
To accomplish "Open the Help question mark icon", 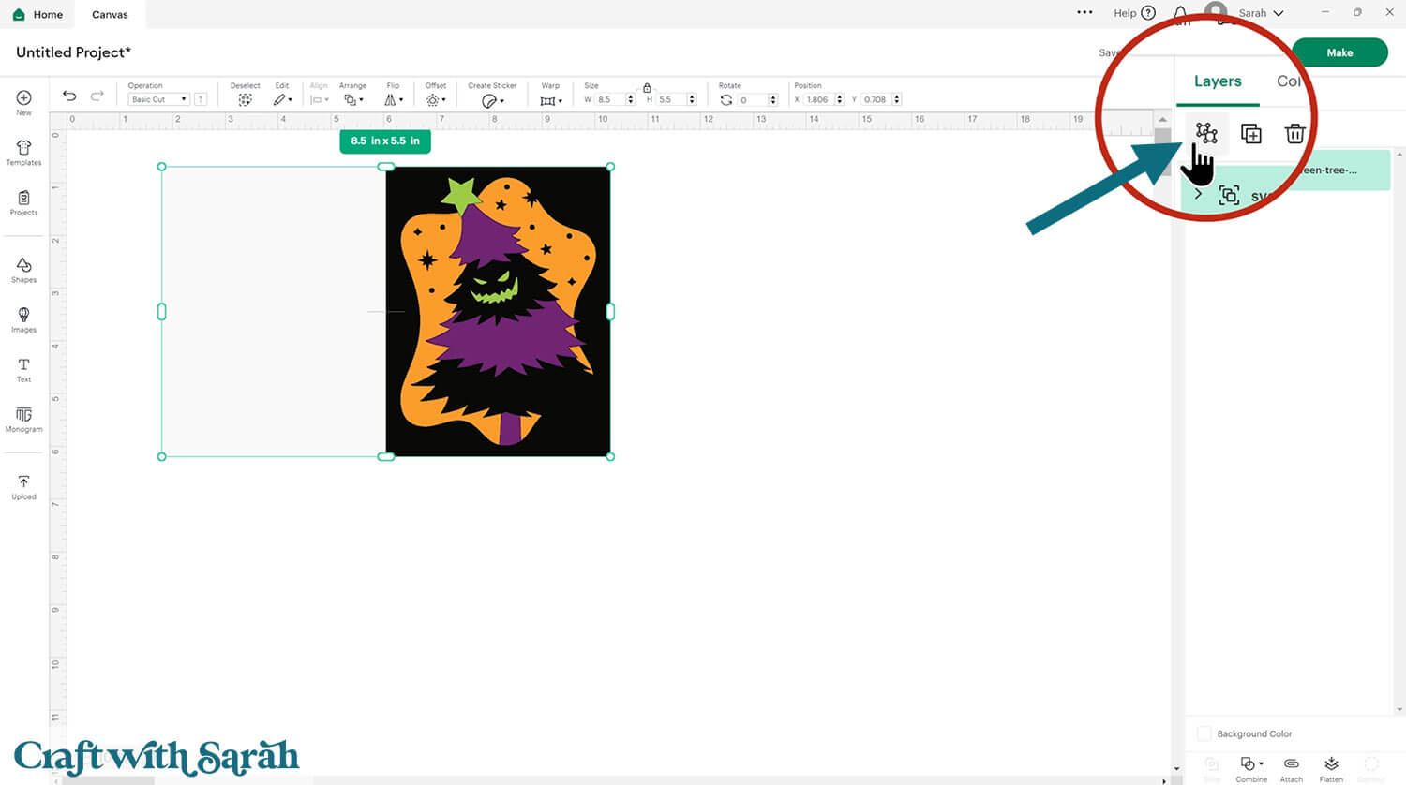I will click(x=1148, y=13).
